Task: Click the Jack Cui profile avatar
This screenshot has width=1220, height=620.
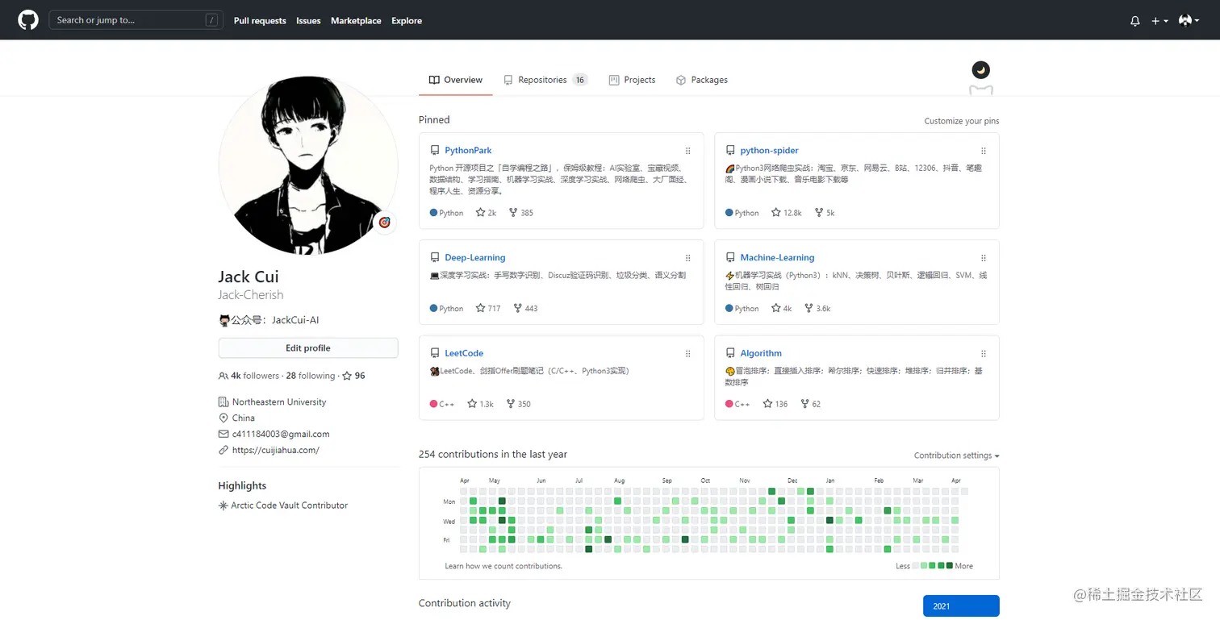Action: click(308, 166)
